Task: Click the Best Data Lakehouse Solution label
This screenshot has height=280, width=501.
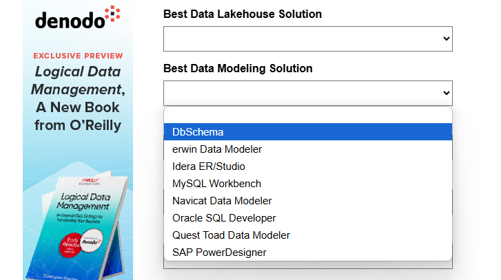Action: (243, 14)
